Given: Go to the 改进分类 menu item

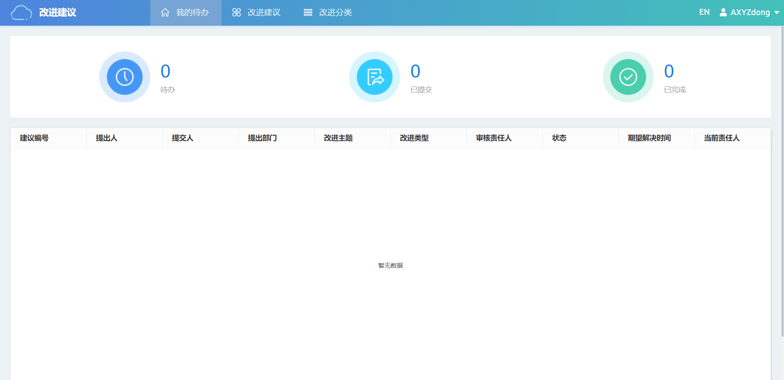Looking at the screenshot, I should [x=329, y=13].
